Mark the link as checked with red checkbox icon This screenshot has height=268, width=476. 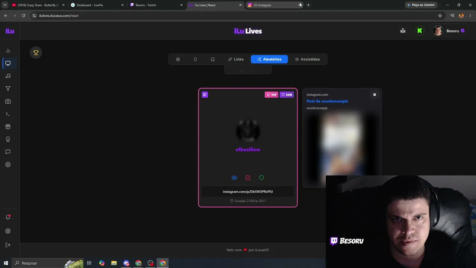pyautogui.click(x=248, y=178)
